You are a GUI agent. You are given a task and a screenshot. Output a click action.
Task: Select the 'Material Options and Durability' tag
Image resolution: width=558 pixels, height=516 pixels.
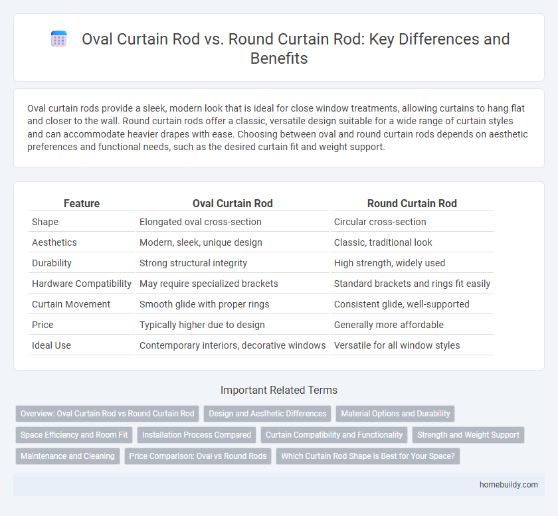[x=395, y=414]
